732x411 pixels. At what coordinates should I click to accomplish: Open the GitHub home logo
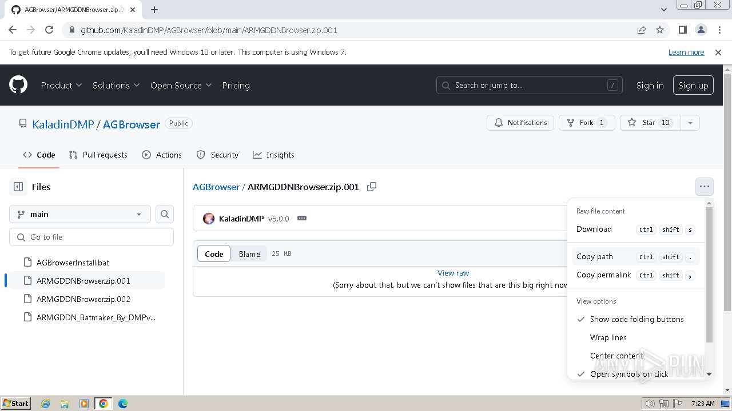[18, 85]
